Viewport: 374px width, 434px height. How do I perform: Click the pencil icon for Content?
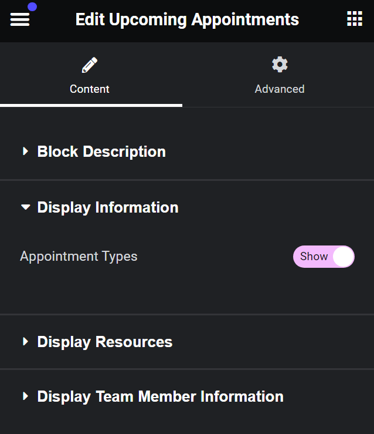tap(90, 65)
